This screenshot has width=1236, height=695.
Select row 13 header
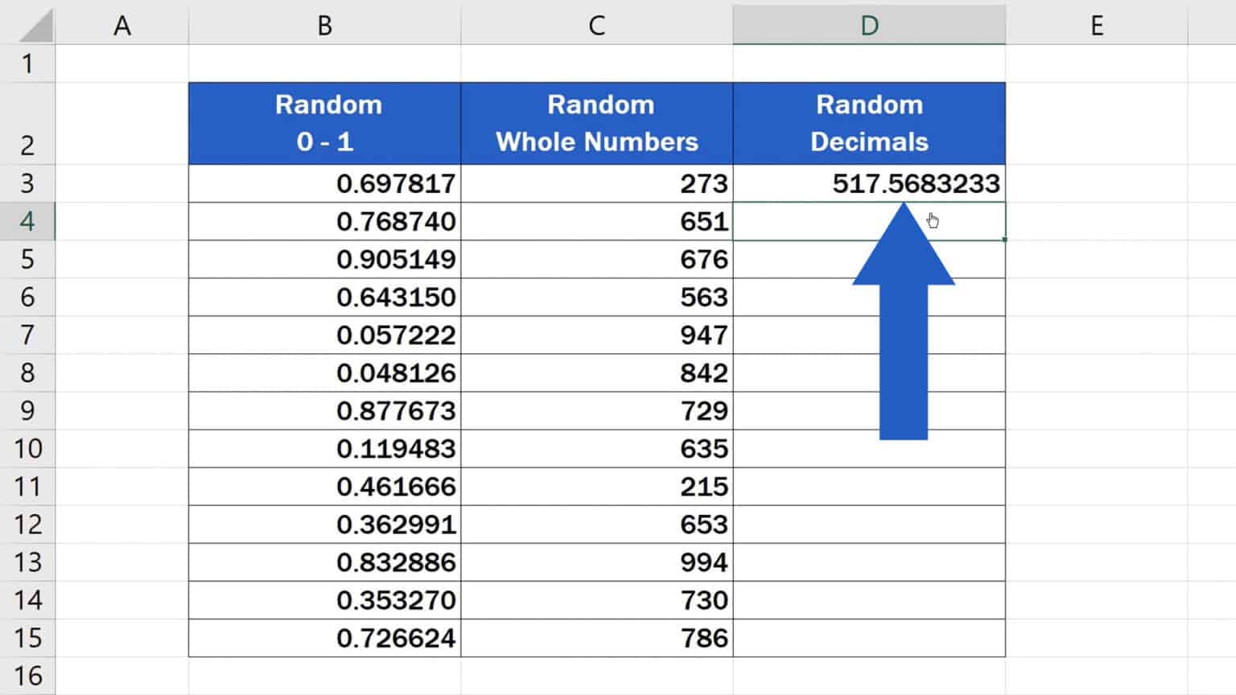(27, 561)
